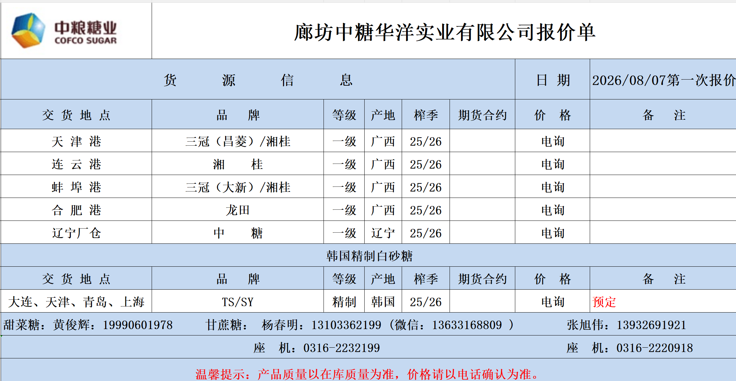Viewport: 736px width, 381px height.
Task: Click 等级 header under 韩国精制白砂糖
Action: pos(344,279)
